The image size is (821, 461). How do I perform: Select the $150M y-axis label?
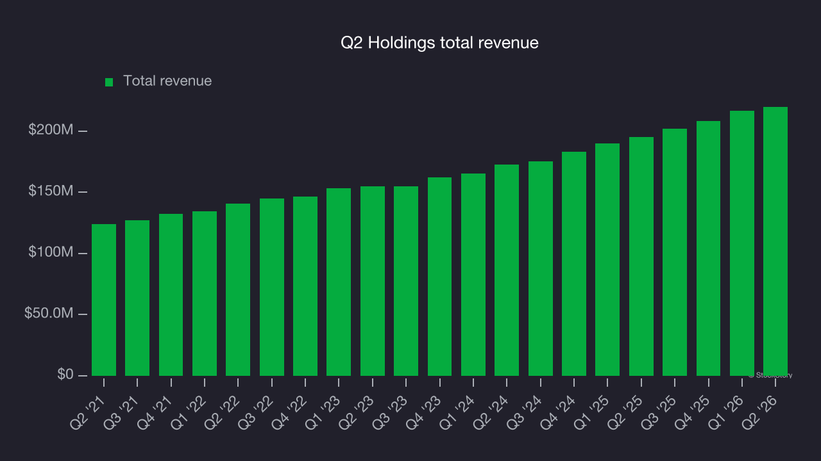click(51, 191)
